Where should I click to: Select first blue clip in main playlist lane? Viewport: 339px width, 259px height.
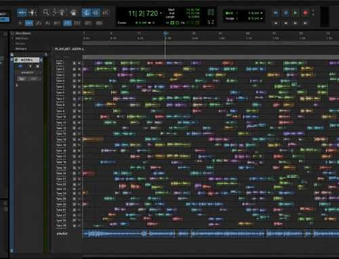pyautogui.click(x=112, y=234)
